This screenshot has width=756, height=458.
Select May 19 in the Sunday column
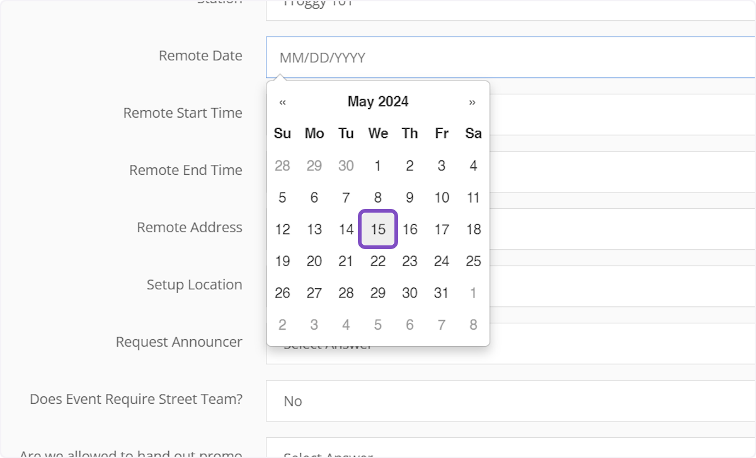click(x=282, y=260)
